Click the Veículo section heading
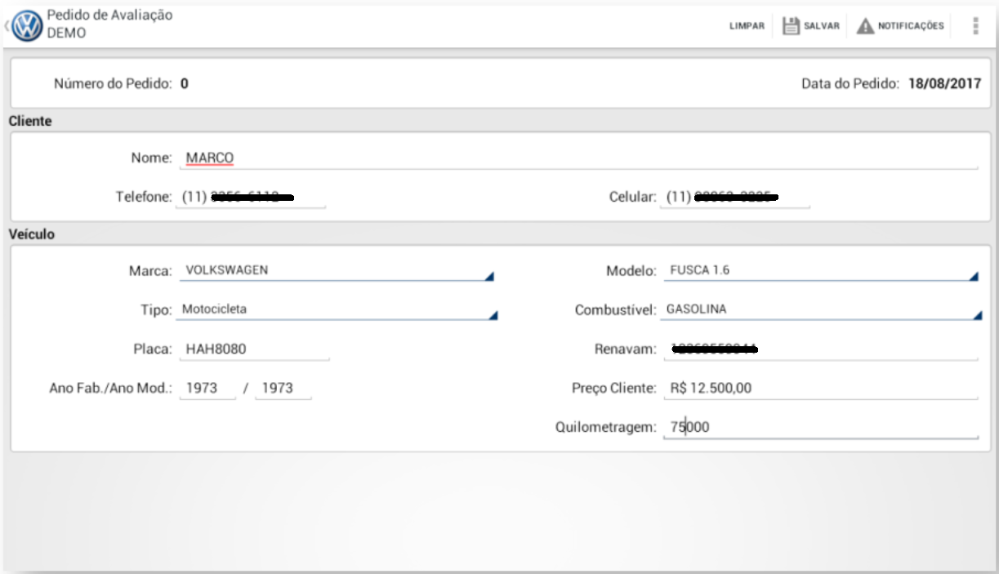999x574 pixels. point(31,234)
